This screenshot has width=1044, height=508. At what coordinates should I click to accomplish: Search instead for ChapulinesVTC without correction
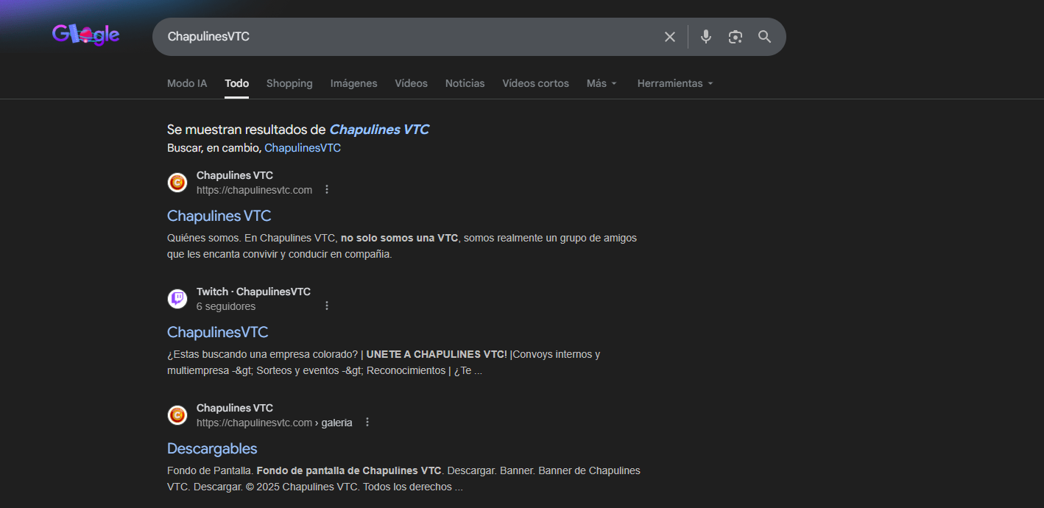click(x=302, y=147)
